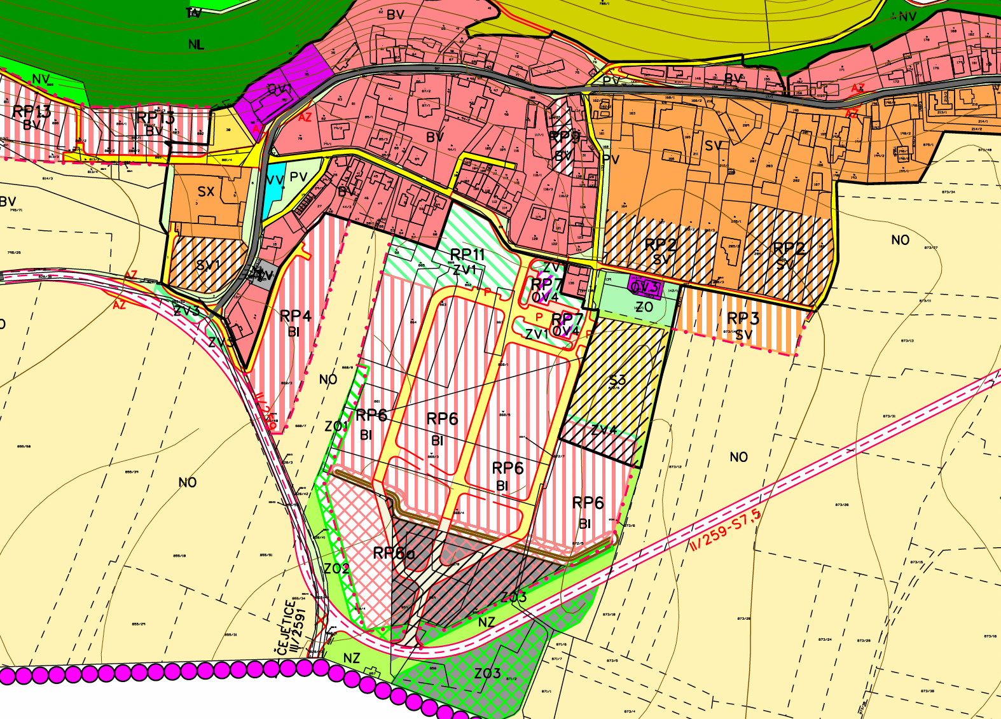Click the RP6a crosshatched area label
This screenshot has width=1001, height=719.
click(394, 553)
